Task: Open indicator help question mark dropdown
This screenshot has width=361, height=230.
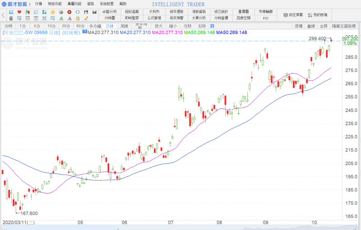Action: click(84, 32)
